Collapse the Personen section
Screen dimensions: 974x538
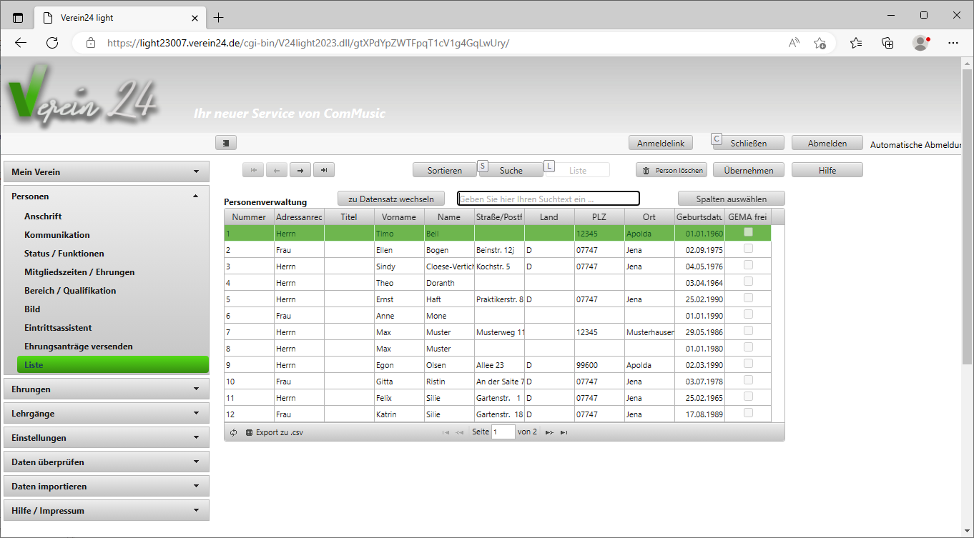coord(107,196)
